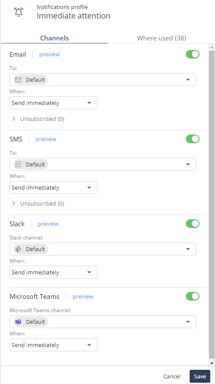The width and height of the screenshot is (215, 384).
Task: Toggle off the Slack channel switch
Action: coord(193,224)
